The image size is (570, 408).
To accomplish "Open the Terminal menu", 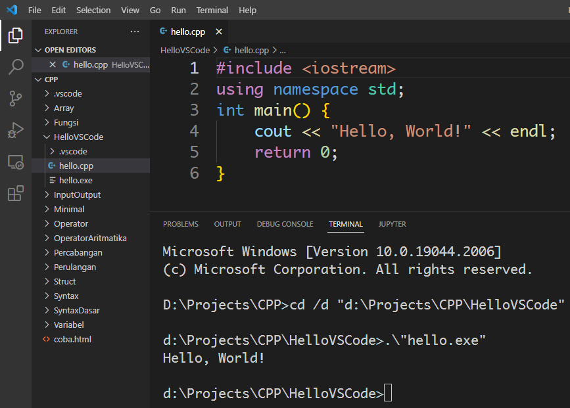I will click(x=212, y=10).
